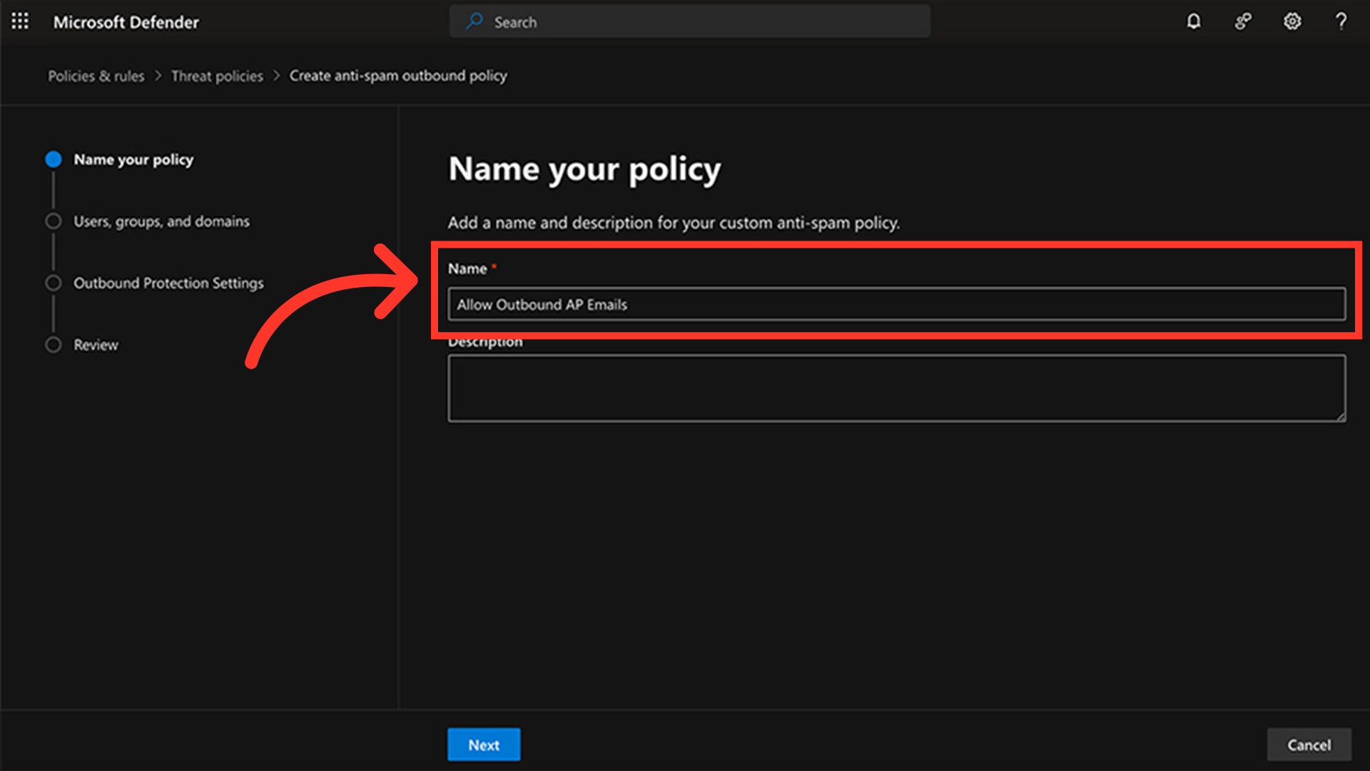Click the search magnifier icon
Screen dimensions: 1370x771
474,21
